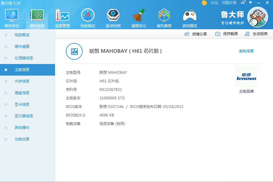Viewport: 273px width, 182px height.
Task: Click the 微博分享 button
Action: tap(196, 34)
